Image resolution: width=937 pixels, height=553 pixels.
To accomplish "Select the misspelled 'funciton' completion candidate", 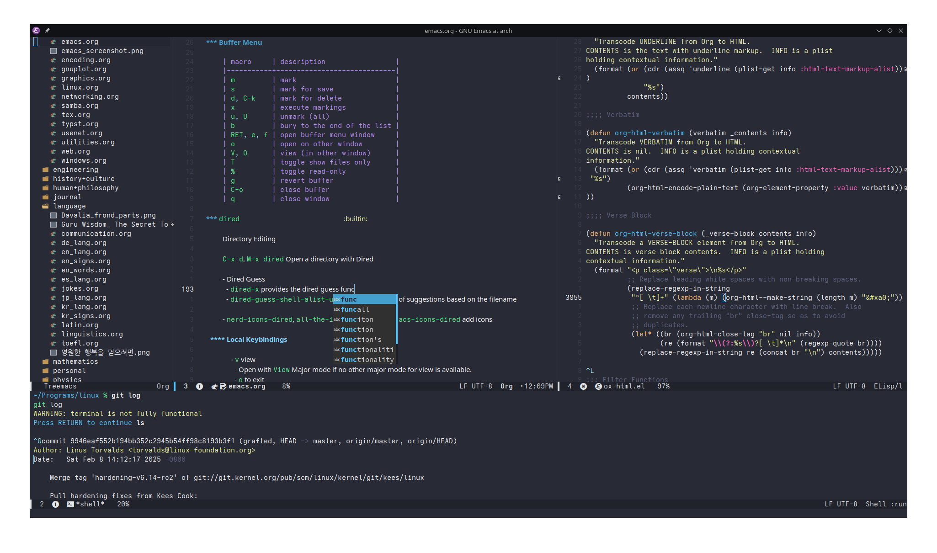I will [x=364, y=319].
